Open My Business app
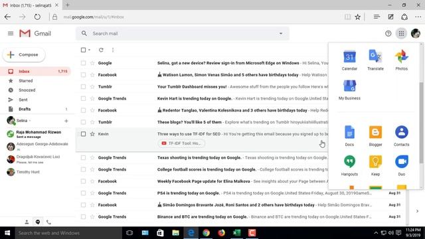This screenshot has height=239, width=425. tap(349, 90)
